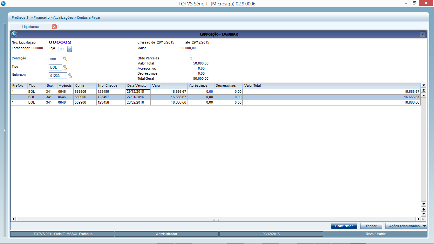Click the Acréscimos column header
The height and width of the screenshot is (244, 434).
(200, 86)
